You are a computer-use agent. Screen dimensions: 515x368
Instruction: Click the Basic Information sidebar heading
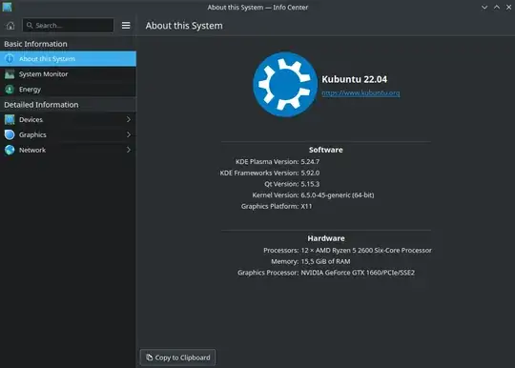35,44
